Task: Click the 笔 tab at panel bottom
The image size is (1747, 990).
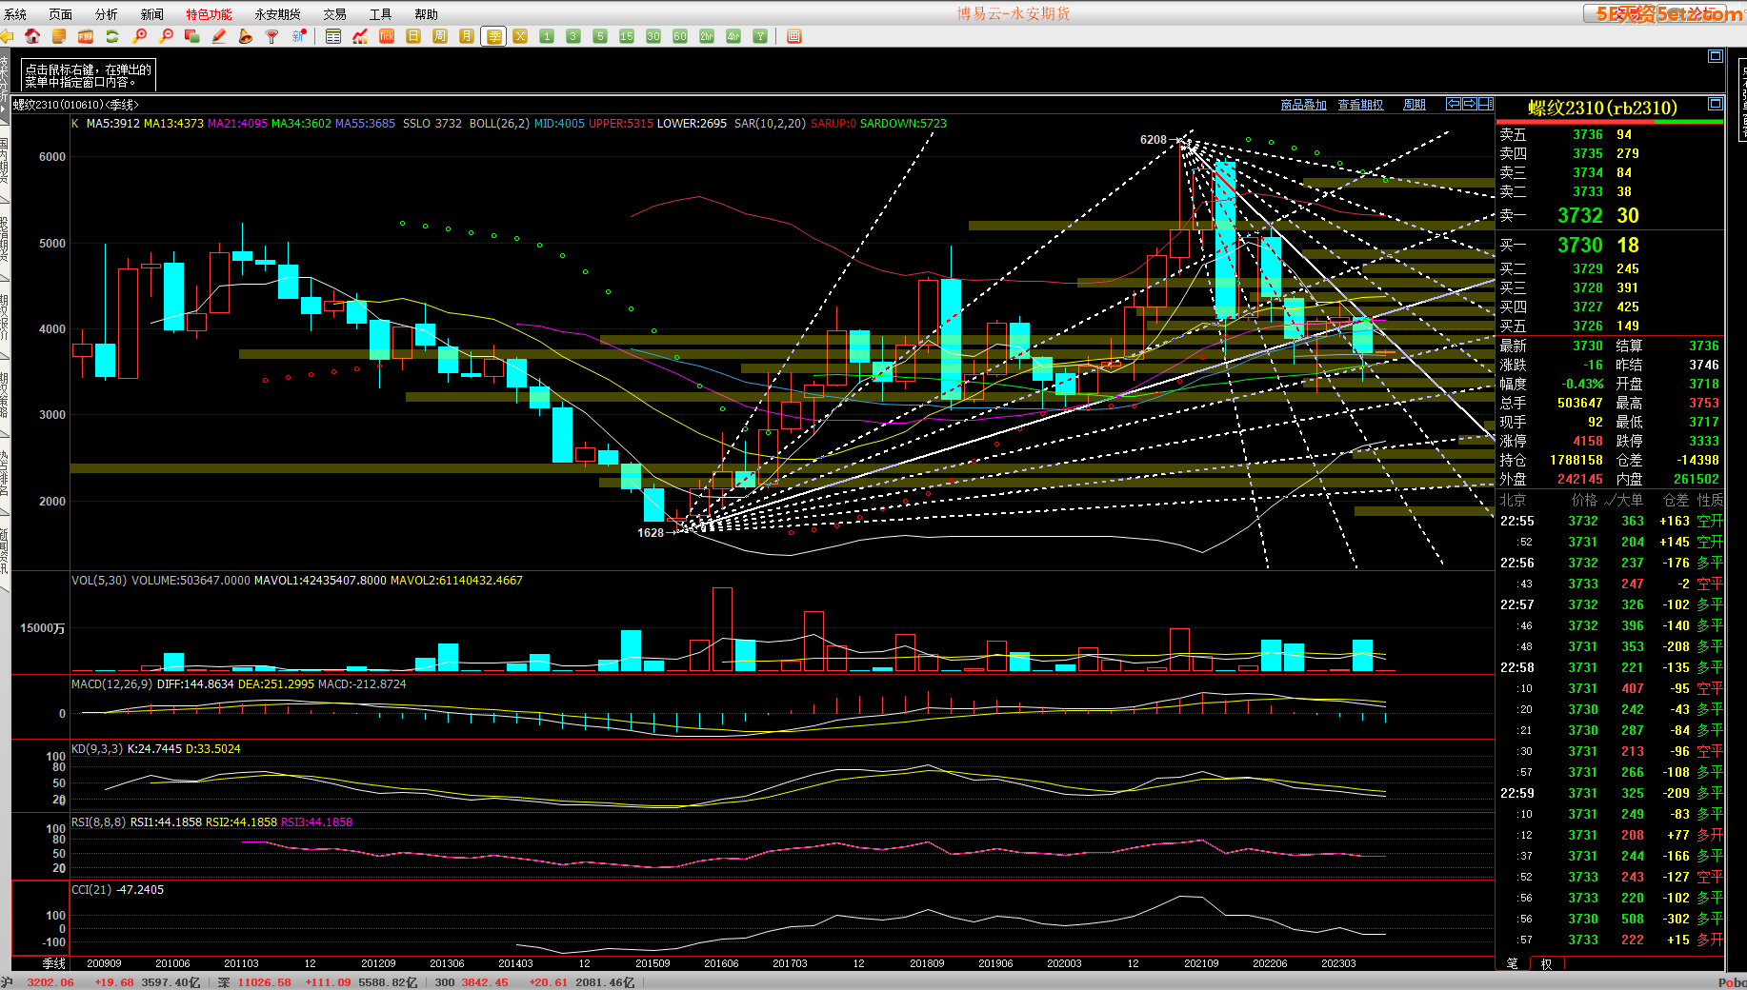Action: click(x=1513, y=963)
